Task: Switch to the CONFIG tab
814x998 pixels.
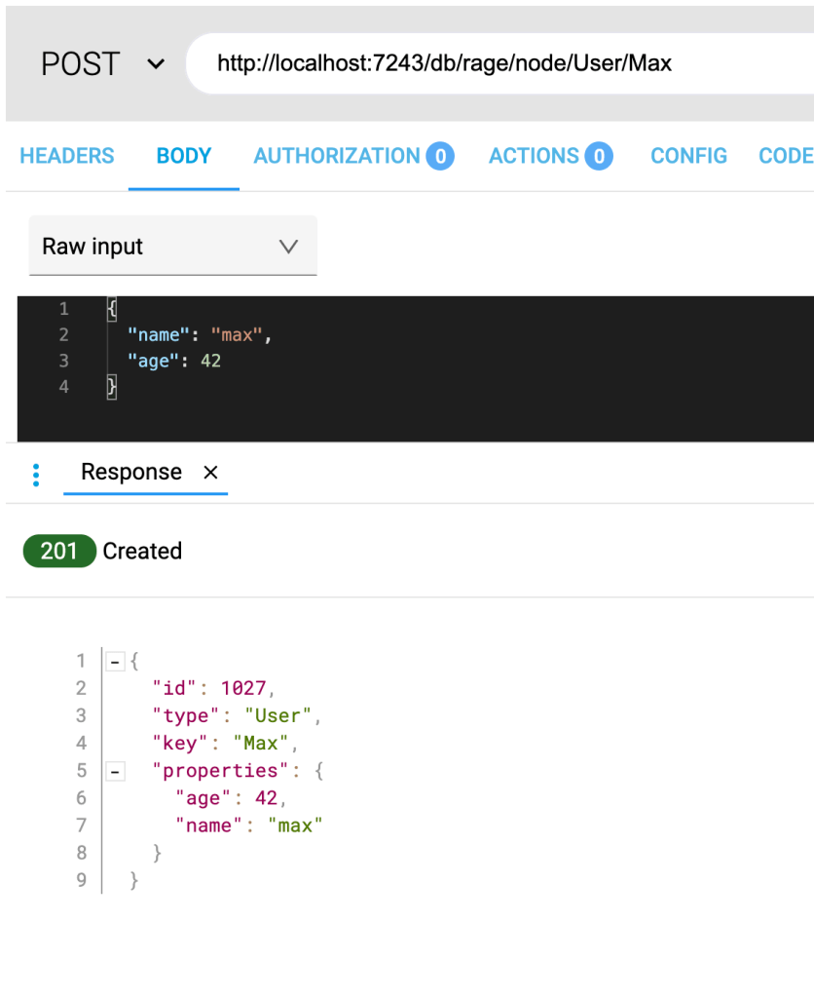Action: (x=688, y=156)
